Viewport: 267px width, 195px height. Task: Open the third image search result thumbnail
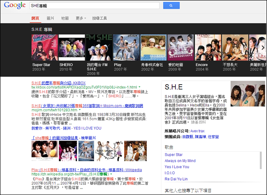[x=86, y=151]
